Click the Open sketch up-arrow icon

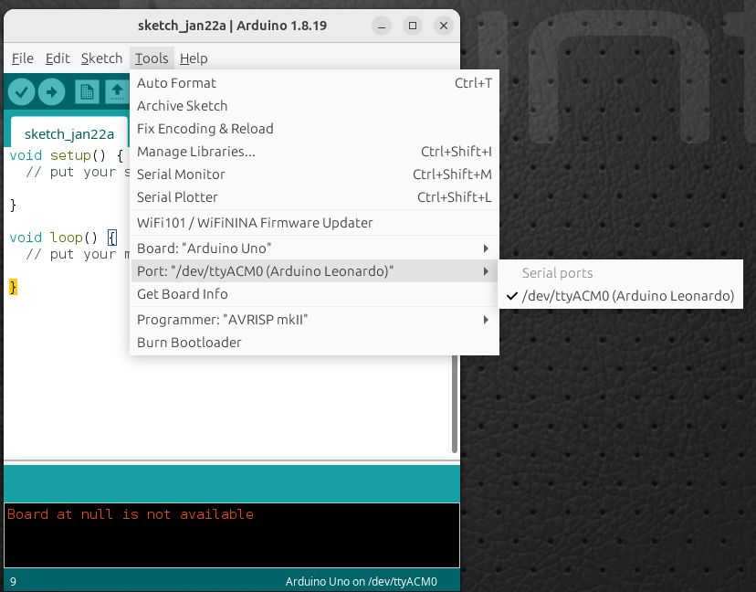point(117,91)
